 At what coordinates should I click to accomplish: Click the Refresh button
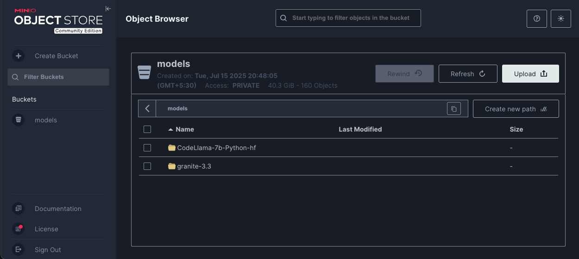[467, 74]
